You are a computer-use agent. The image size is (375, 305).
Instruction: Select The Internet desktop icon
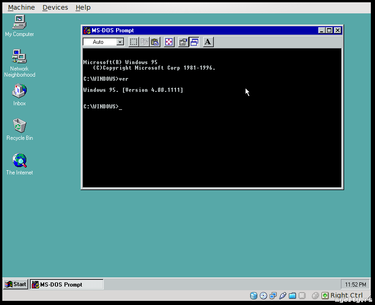pyautogui.click(x=19, y=164)
